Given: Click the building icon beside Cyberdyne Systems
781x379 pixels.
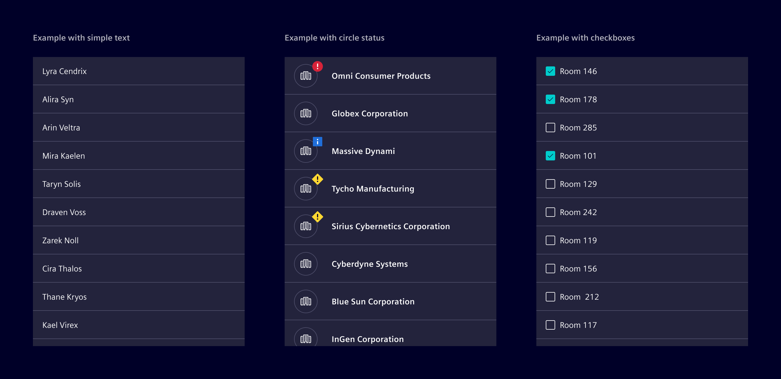Looking at the screenshot, I should pos(306,264).
